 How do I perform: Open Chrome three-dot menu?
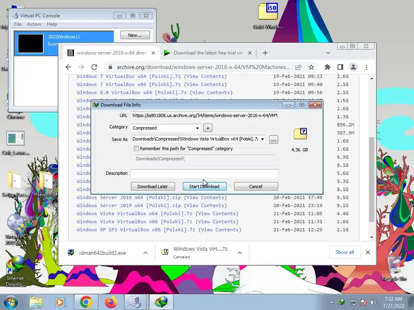[x=366, y=67]
